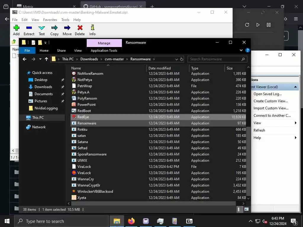Click the Add button in 7-Zip toolbar
The height and width of the screenshot is (227, 303).
(x=16, y=30)
